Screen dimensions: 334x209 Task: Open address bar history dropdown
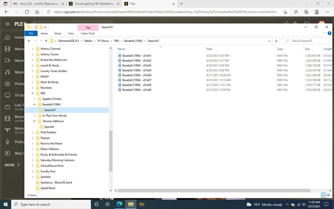269,41
